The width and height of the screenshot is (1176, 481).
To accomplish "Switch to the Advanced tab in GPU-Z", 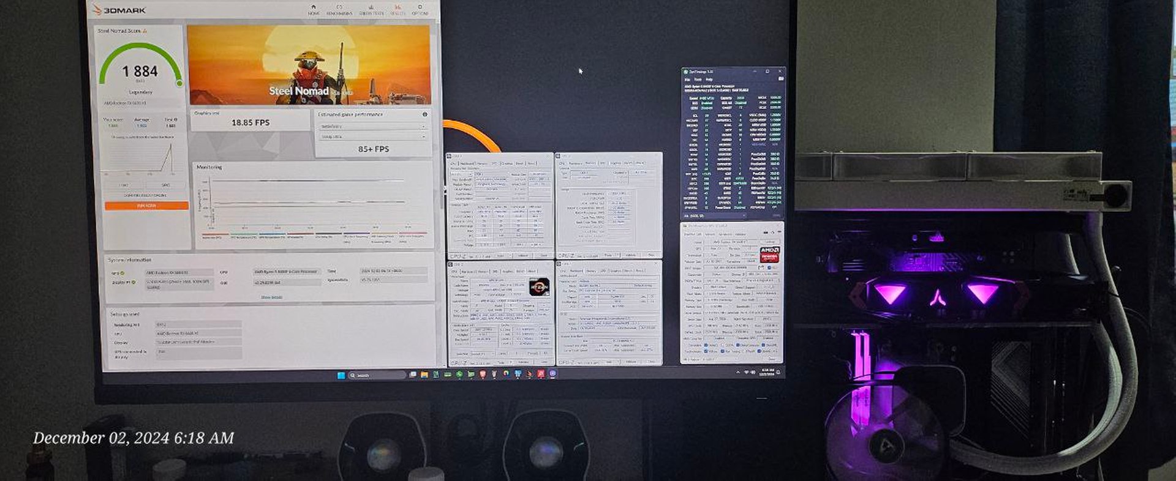I will (x=725, y=234).
